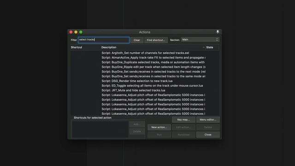Select AtmanActive_Apply track-take FX script

point(153,58)
